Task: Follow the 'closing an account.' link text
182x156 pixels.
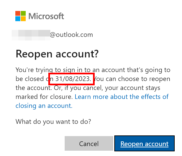Action: tap(44, 106)
